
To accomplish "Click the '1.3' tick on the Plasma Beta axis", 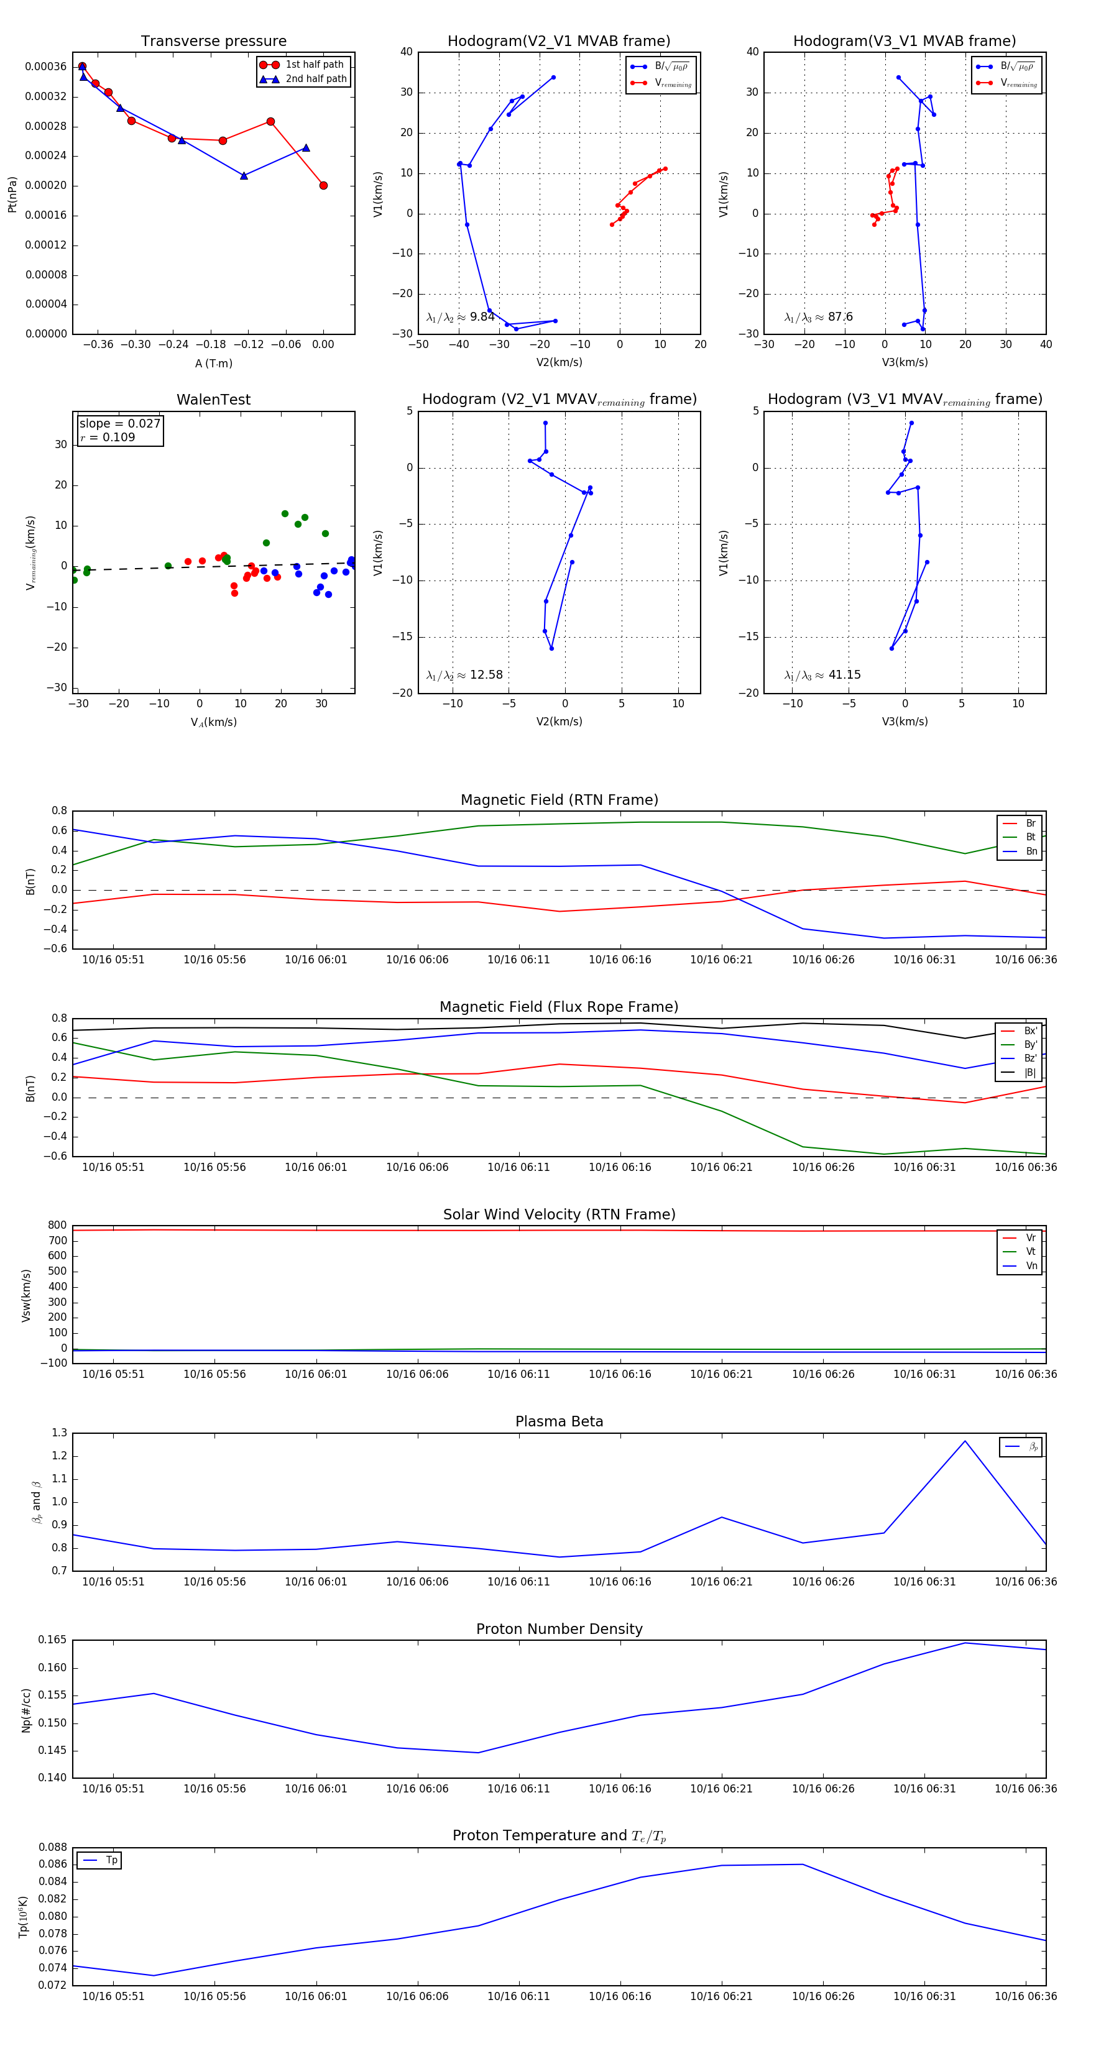I will coord(60,1433).
